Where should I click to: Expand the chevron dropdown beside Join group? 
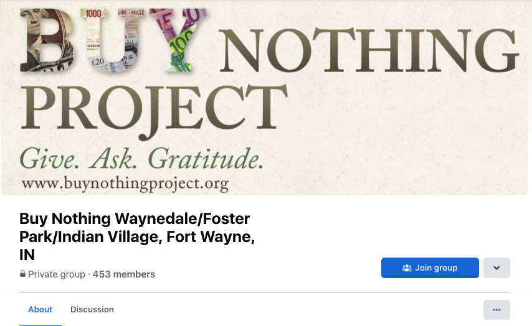tap(496, 268)
